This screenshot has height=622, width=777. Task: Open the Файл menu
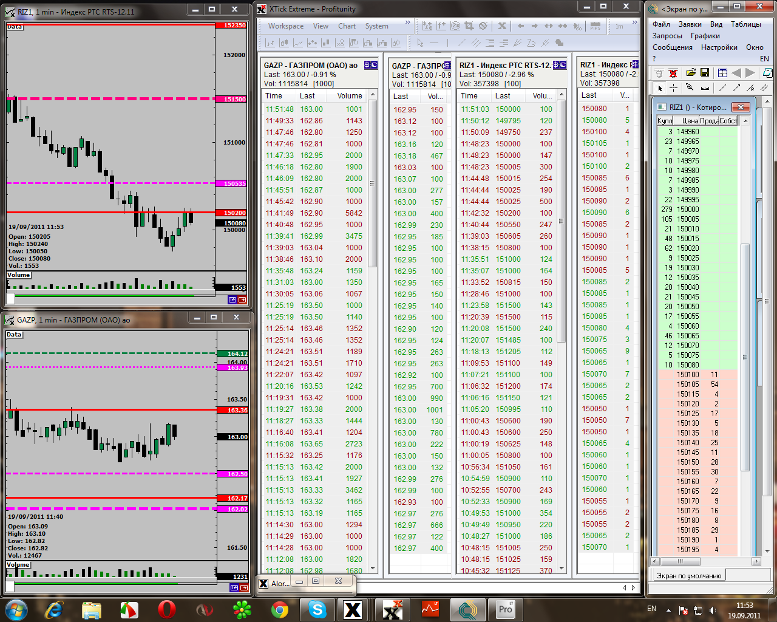661,24
